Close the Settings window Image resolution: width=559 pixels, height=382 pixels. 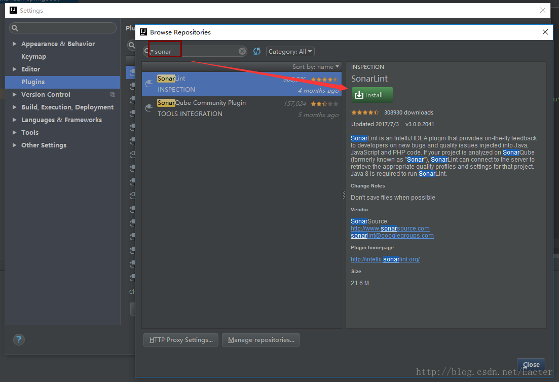point(543,10)
